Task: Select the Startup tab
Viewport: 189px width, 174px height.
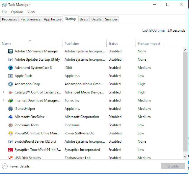Action: pos(71,19)
